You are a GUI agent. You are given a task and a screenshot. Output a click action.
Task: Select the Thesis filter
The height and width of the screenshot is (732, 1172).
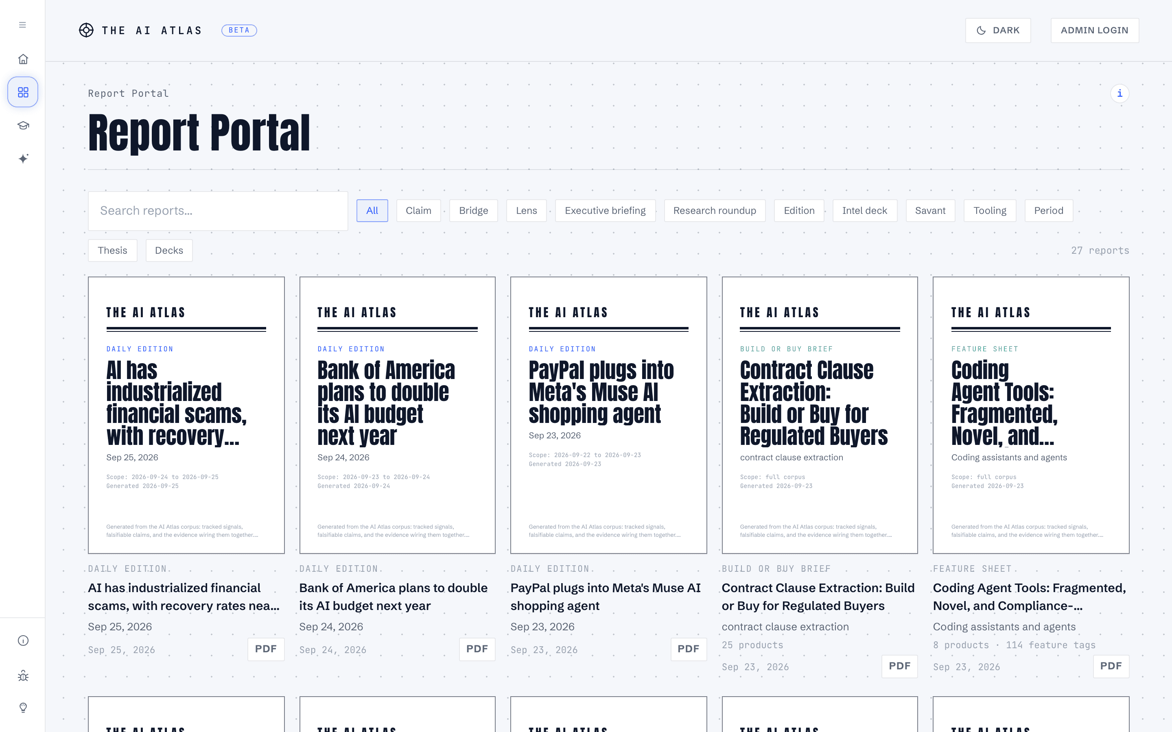(x=112, y=250)
